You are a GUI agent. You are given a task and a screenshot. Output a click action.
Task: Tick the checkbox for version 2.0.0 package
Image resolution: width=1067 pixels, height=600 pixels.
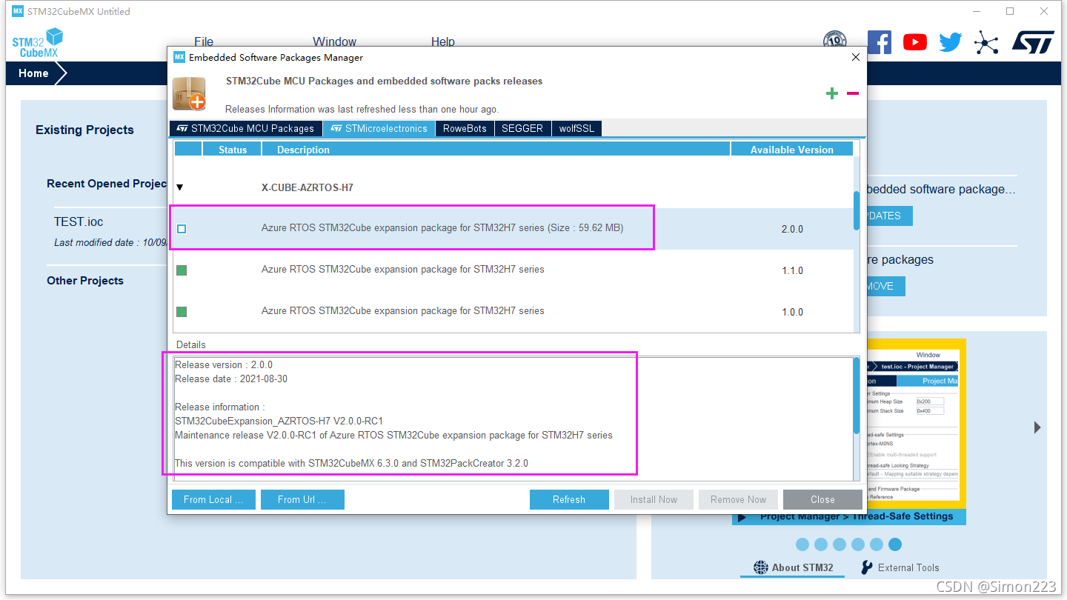182,229
